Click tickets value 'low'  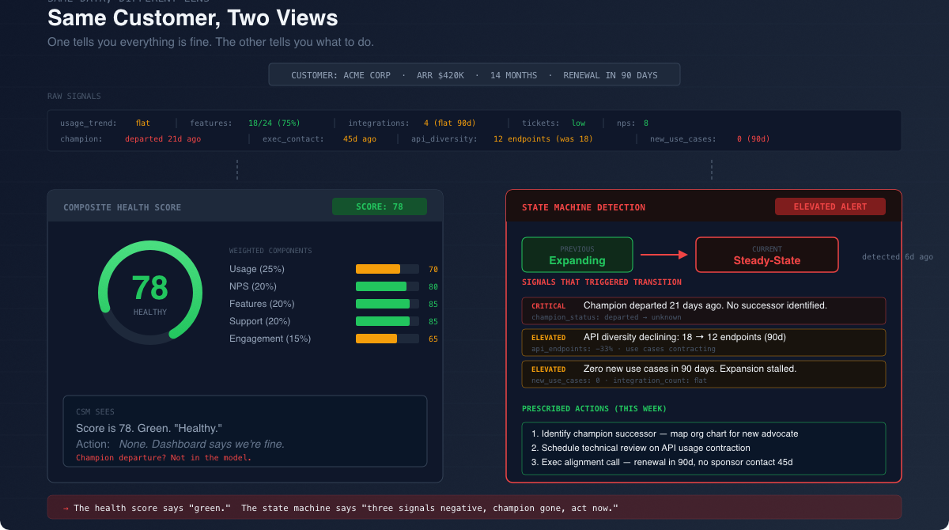pyautogui.click(x=578, y=123)
